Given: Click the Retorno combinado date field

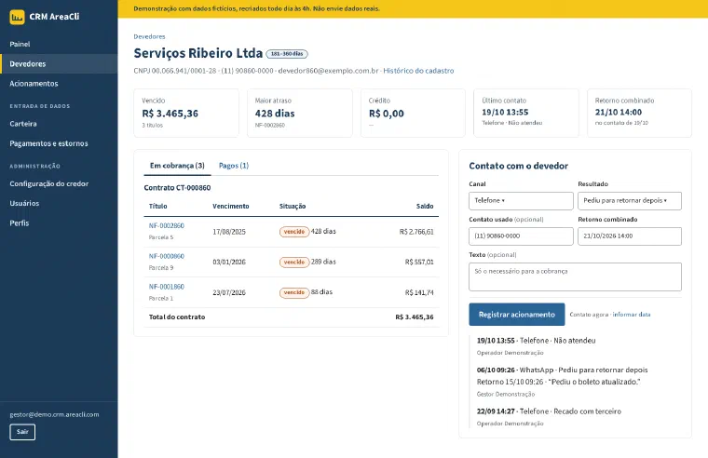Looking at the screenshot, I should (x=630, y=236).
